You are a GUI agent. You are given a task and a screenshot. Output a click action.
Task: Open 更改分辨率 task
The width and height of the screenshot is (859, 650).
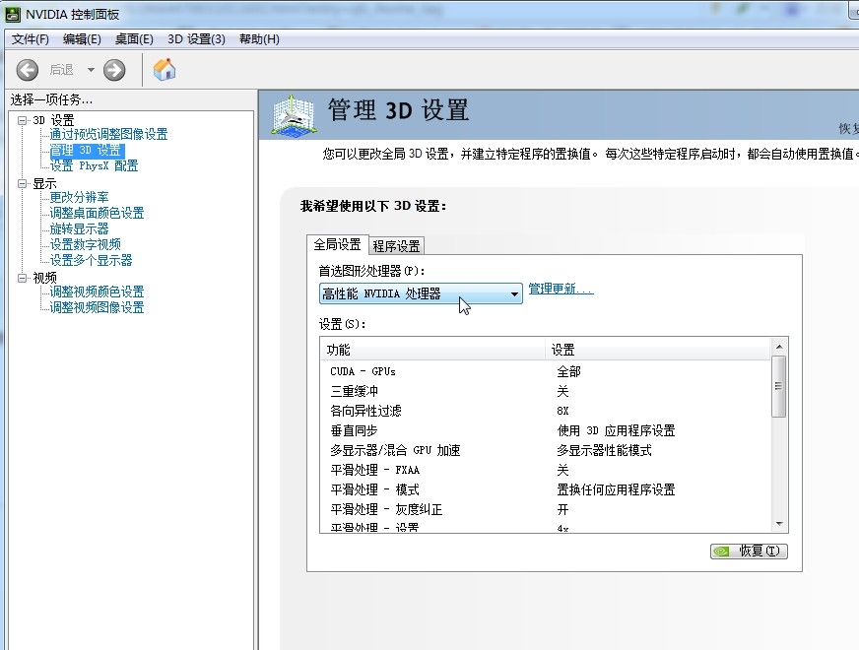coord(79,197)
